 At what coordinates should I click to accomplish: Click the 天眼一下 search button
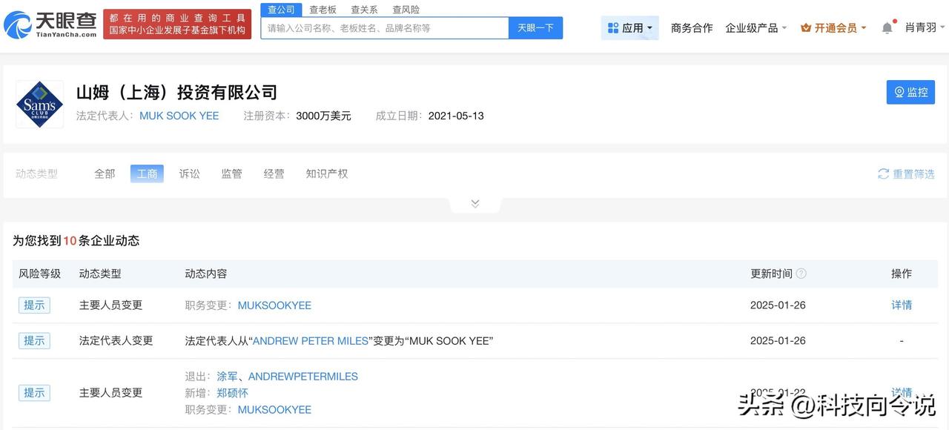click(535, 27)
